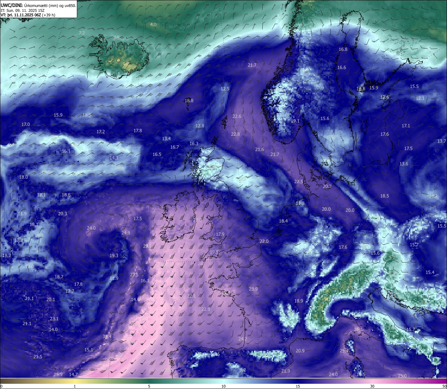Click the 10 tick on the color scale
The image size is (447, 389).
click(x=223, y=387)
